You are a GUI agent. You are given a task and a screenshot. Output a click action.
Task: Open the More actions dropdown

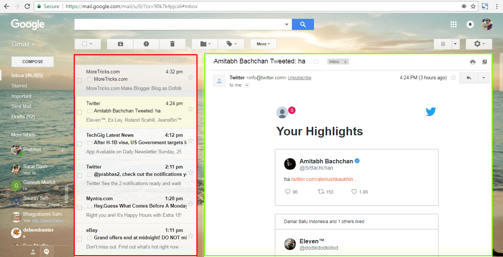263,44
